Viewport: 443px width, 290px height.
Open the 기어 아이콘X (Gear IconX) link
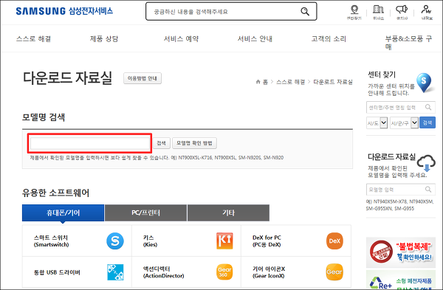tap(269, 272)
